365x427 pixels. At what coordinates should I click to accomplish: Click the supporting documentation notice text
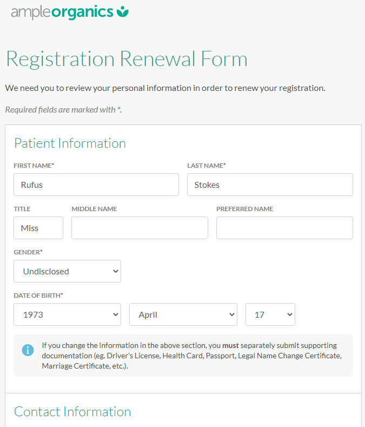[191, 356]
